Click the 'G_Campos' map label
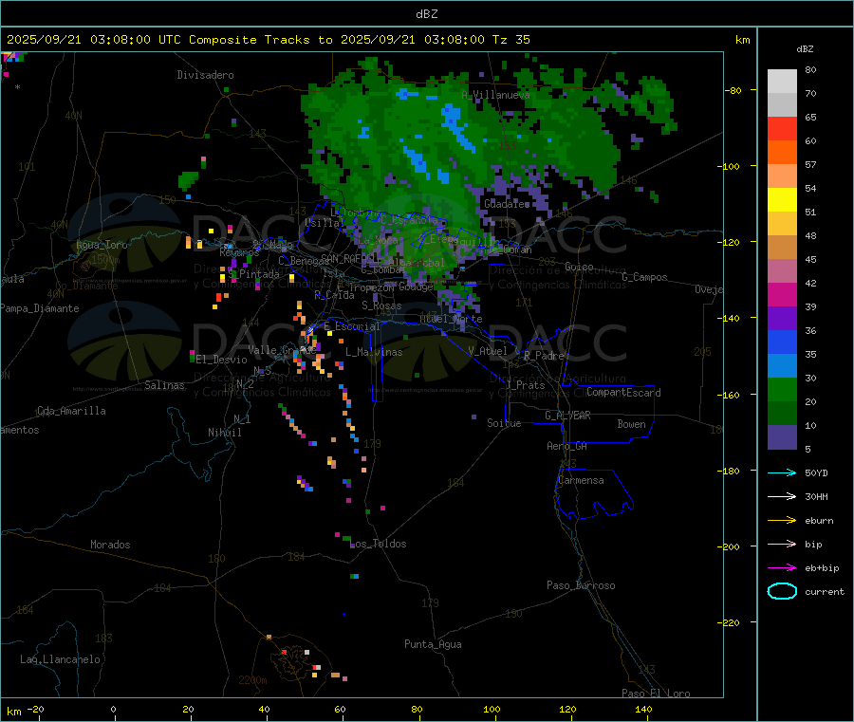This screenshot has height=722, width=854. point(644,277)
